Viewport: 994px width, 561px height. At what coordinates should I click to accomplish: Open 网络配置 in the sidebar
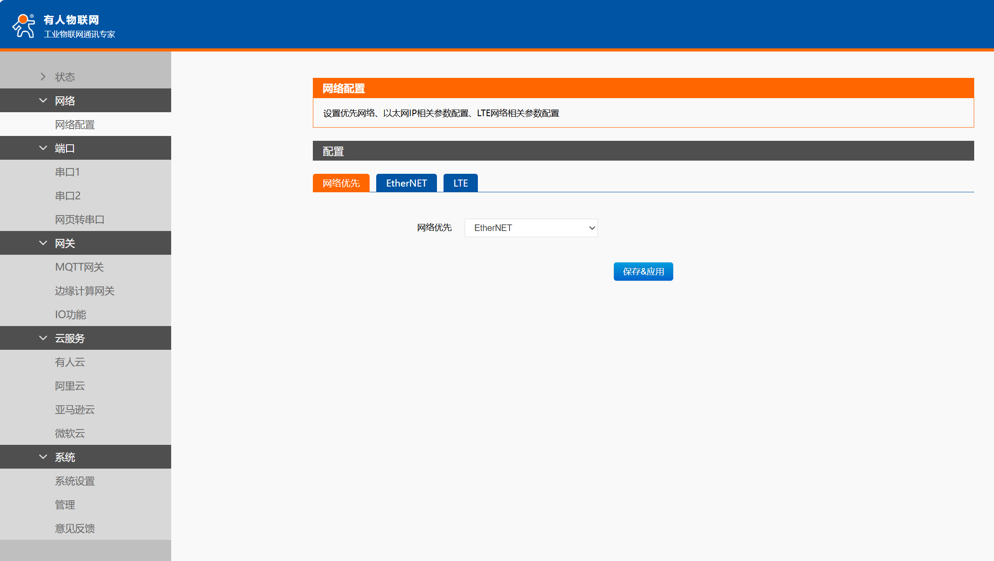[75, 125]
